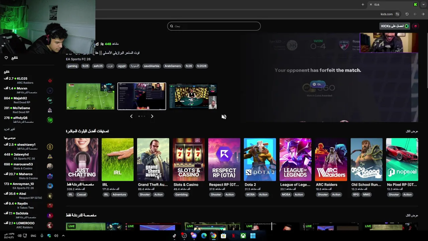Select the 'egypt' tag
This screenshot has width=428, height=241.
(x=122, y=66)
